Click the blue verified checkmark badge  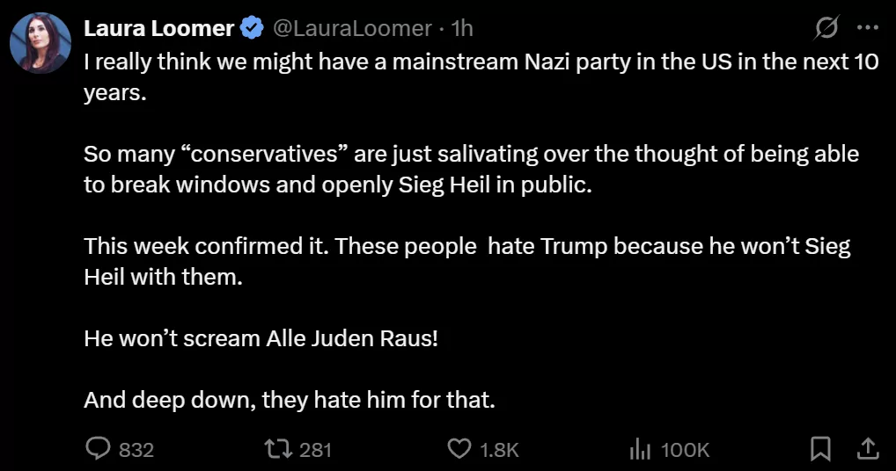253,29
